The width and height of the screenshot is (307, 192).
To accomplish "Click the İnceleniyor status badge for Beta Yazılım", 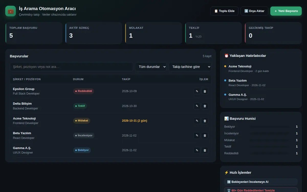I will (x=84, y=135).
